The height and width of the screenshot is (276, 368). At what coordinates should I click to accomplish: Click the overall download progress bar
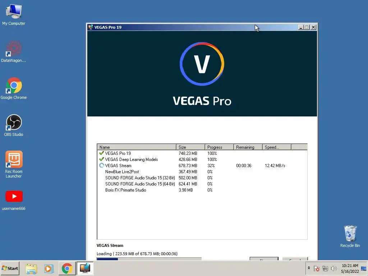click(149, 259)
